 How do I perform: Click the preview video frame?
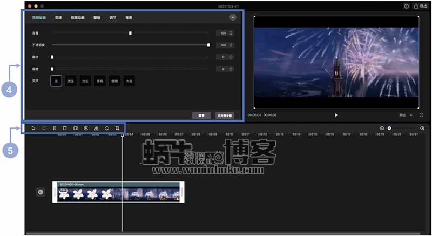(x=336, y=62)
